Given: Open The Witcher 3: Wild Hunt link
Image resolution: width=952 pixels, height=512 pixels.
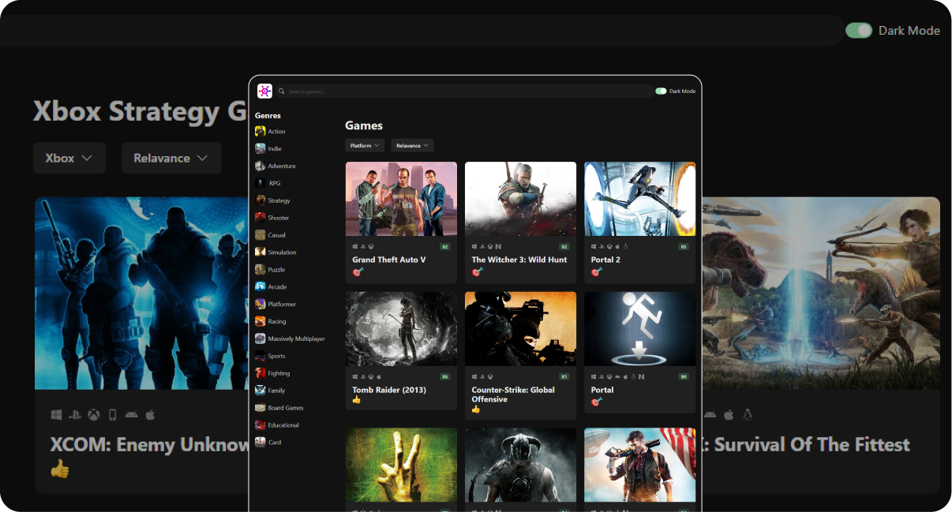Looking at the screenshot, I should pos(519,260).
